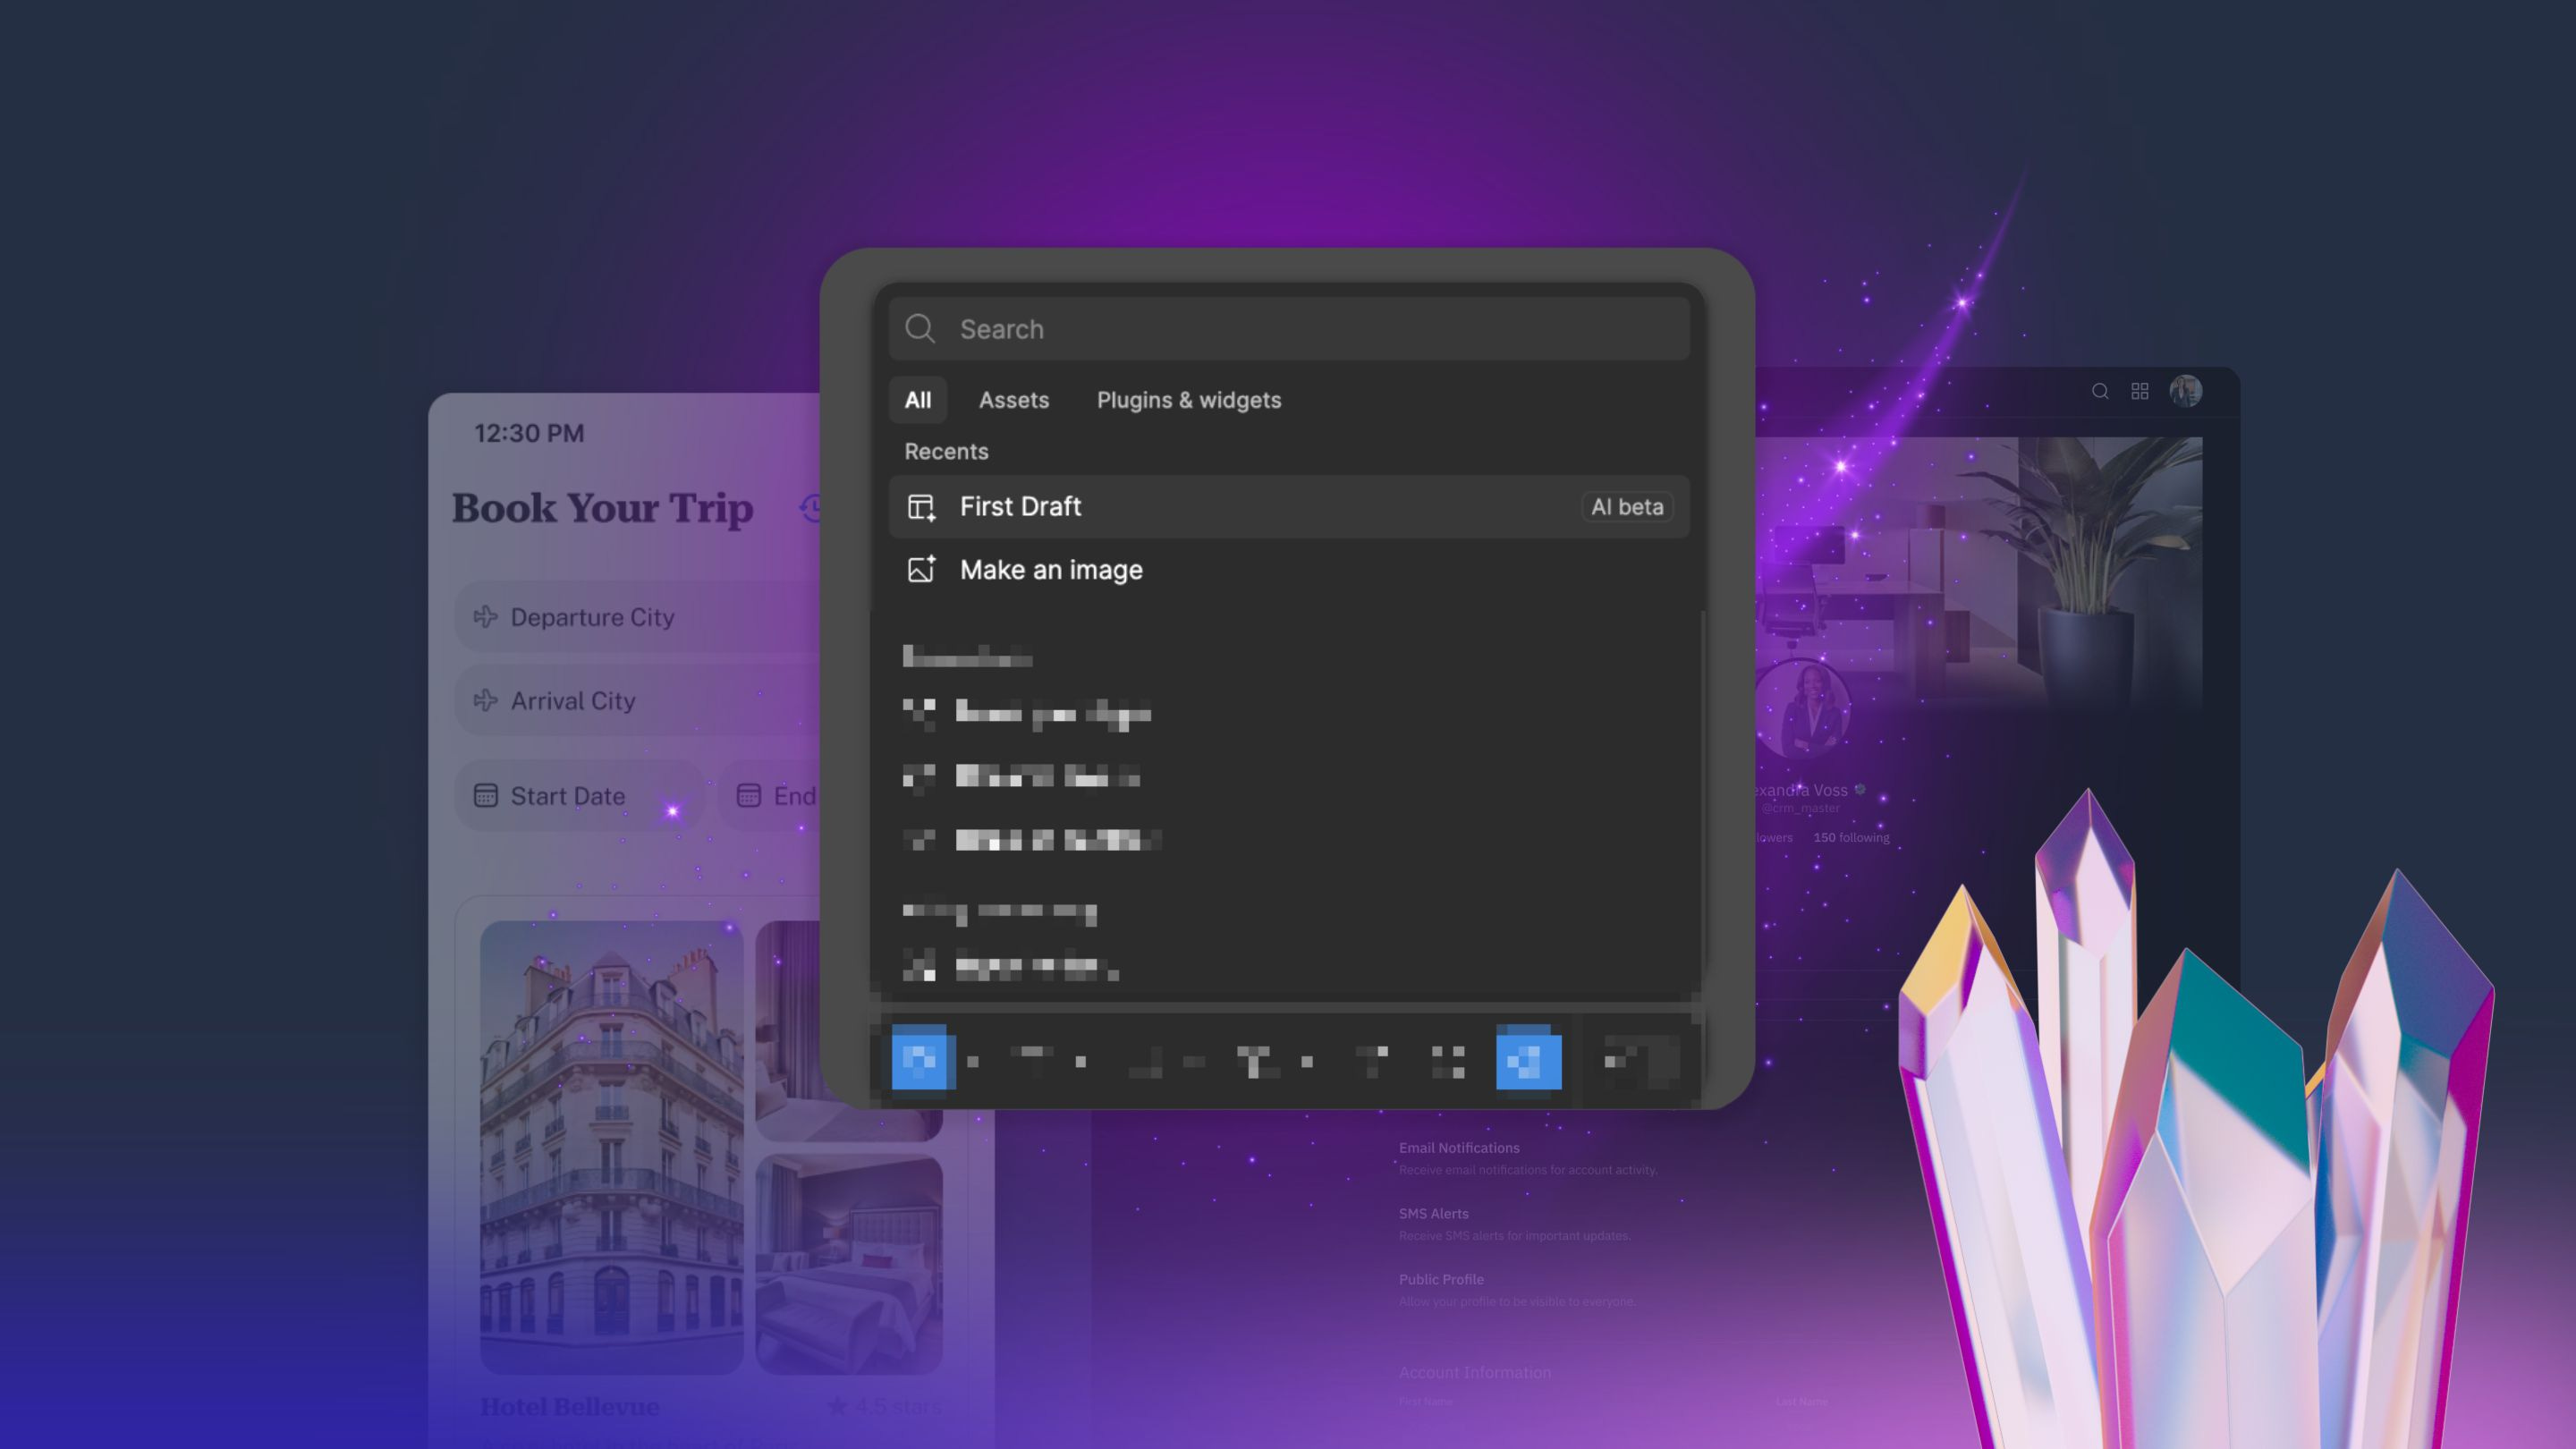The image size is (2576, 1449).
Task: Click the 150 following link
Action: pos(1850,838)
